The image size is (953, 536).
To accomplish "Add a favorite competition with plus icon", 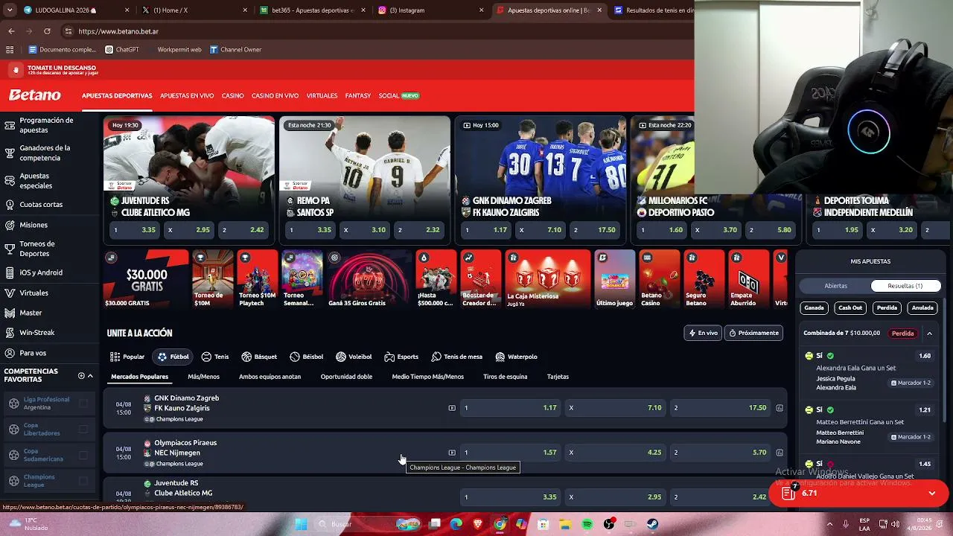I will tap(81, 376).
